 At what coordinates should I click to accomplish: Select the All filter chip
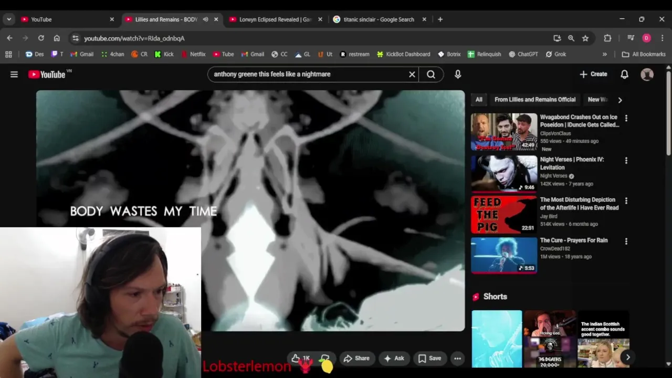[479, 100]
